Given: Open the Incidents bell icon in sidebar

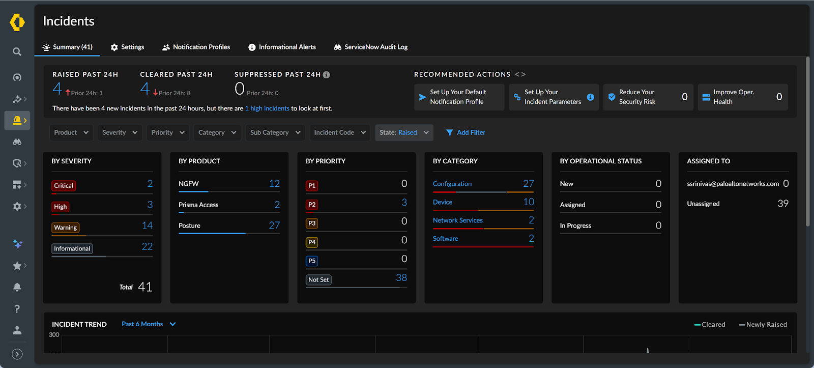Looking at the screenshot, I should [17, 121].
